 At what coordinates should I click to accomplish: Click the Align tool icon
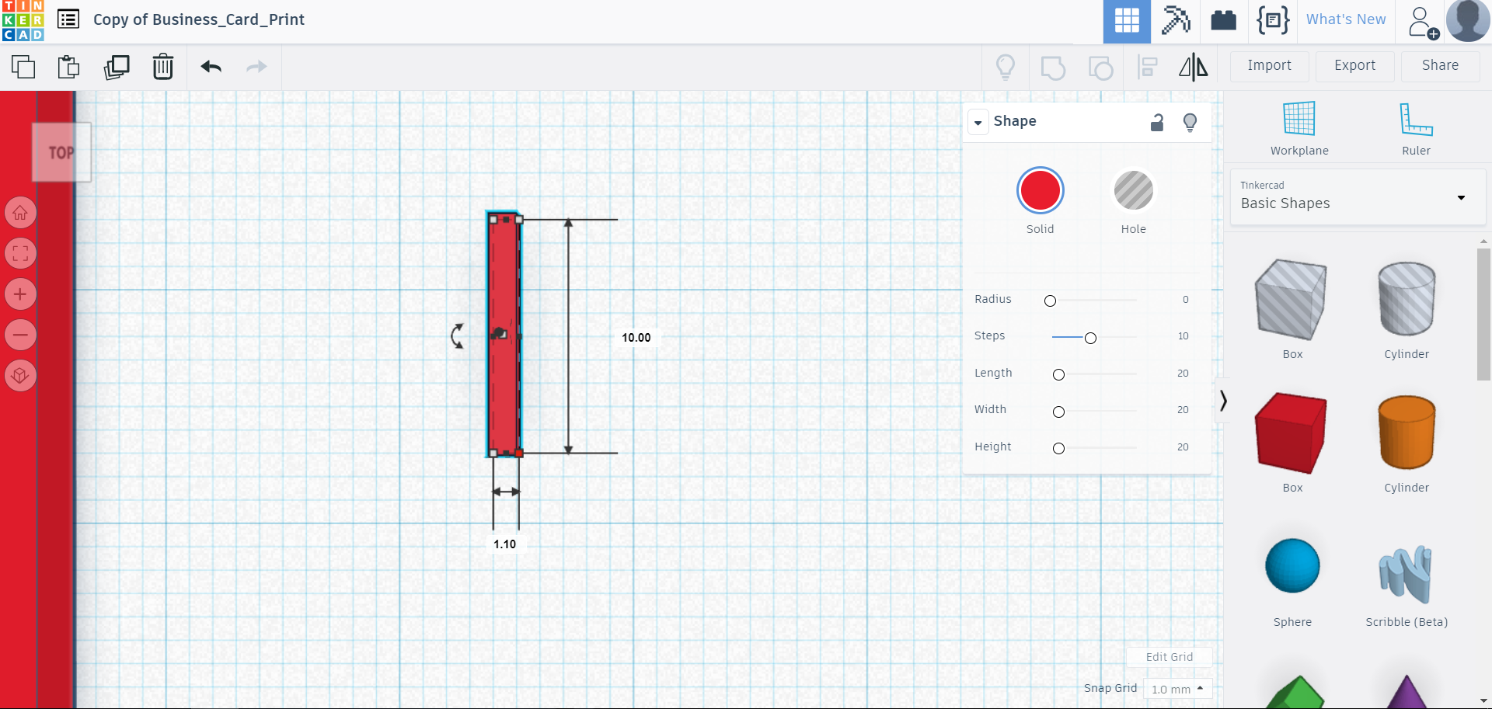tap(1148, 68)
